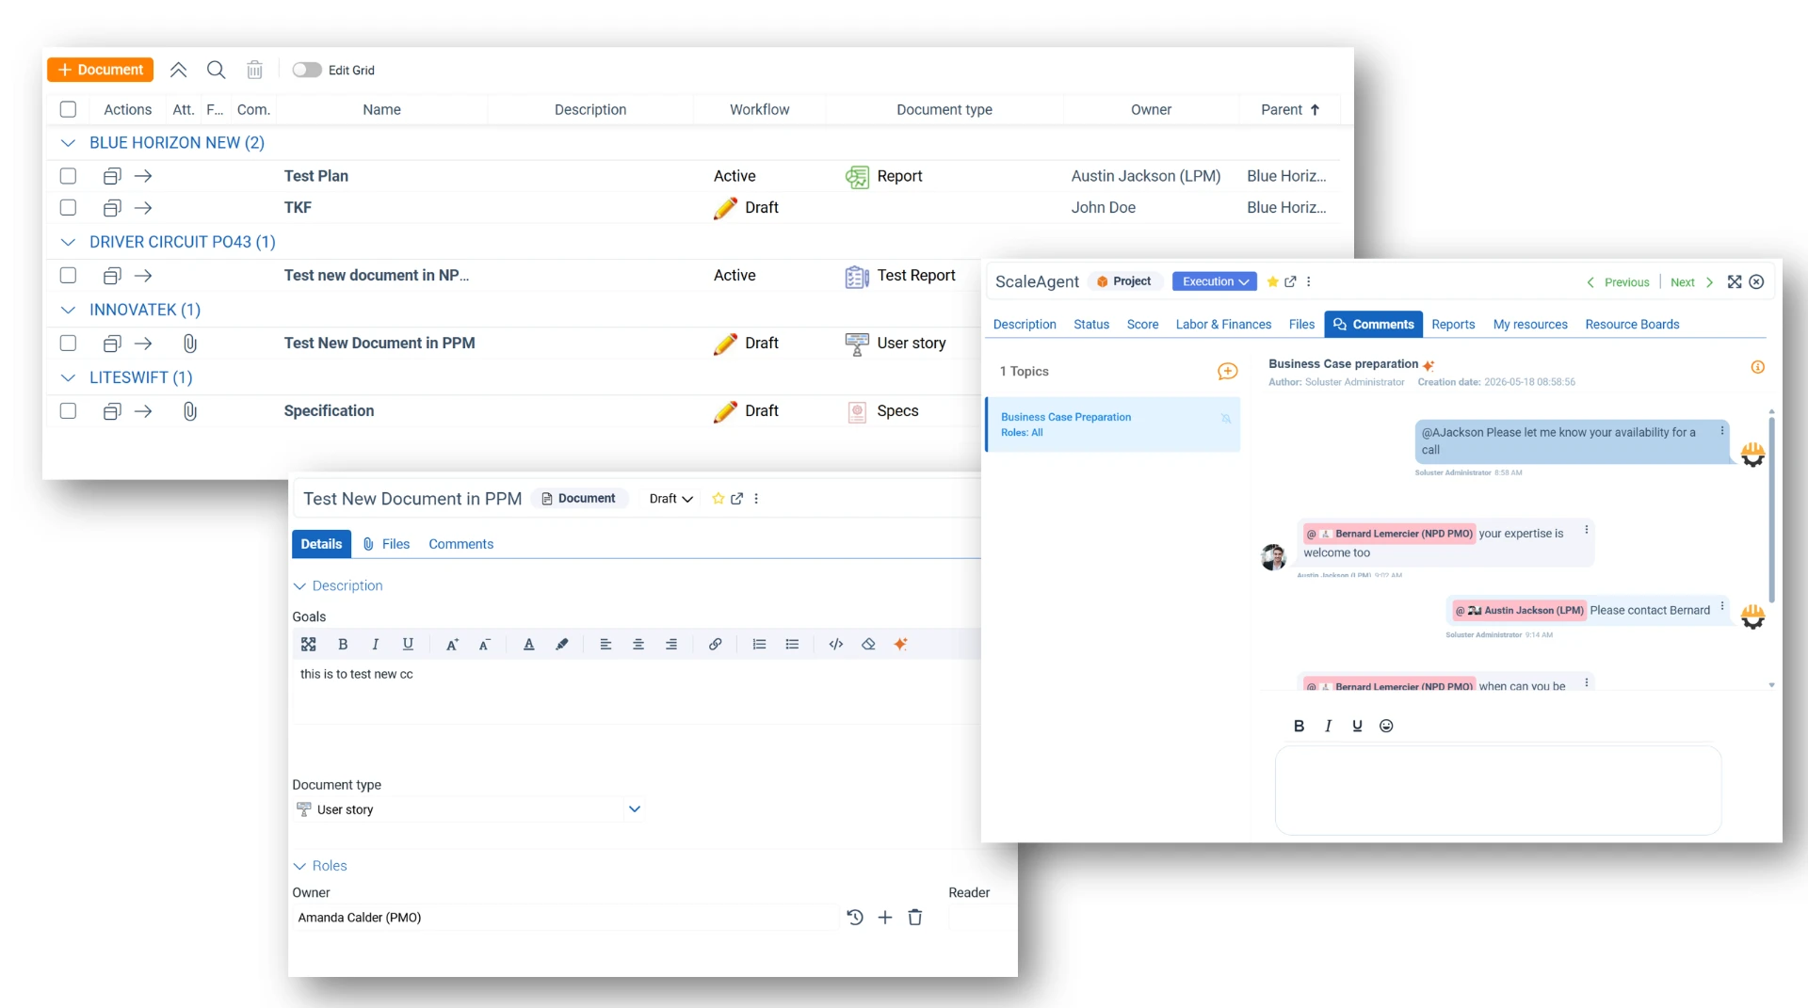
Task: Add a new topic with the plus bubble icon
Action: [1227, 372]
